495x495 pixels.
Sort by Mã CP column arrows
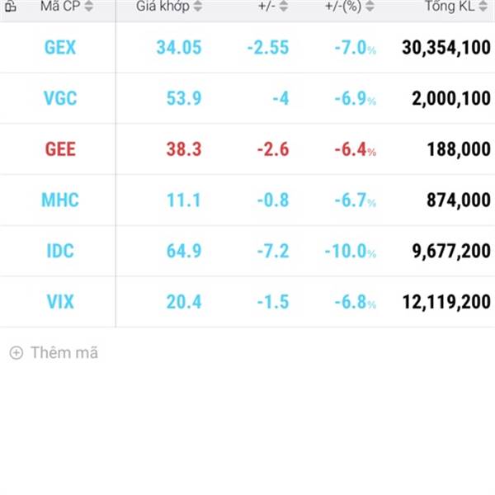click(89, 7)
